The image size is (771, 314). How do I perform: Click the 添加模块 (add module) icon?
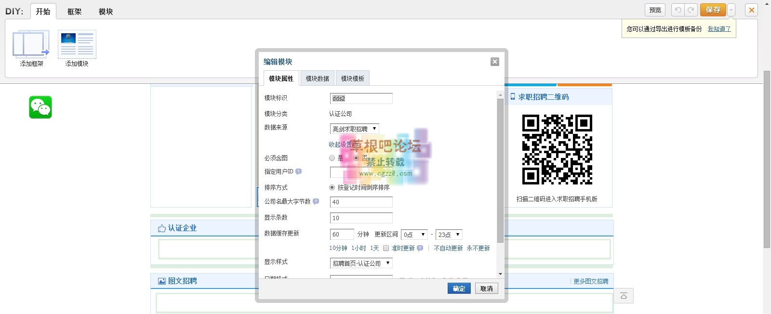pyautogui.click(x=77, y=44)
